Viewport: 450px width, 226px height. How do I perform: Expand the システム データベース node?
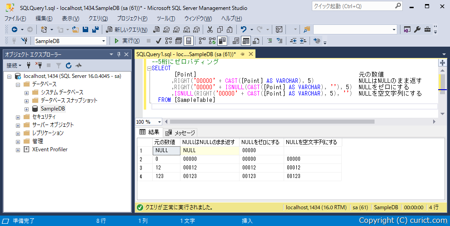[26, 93]
